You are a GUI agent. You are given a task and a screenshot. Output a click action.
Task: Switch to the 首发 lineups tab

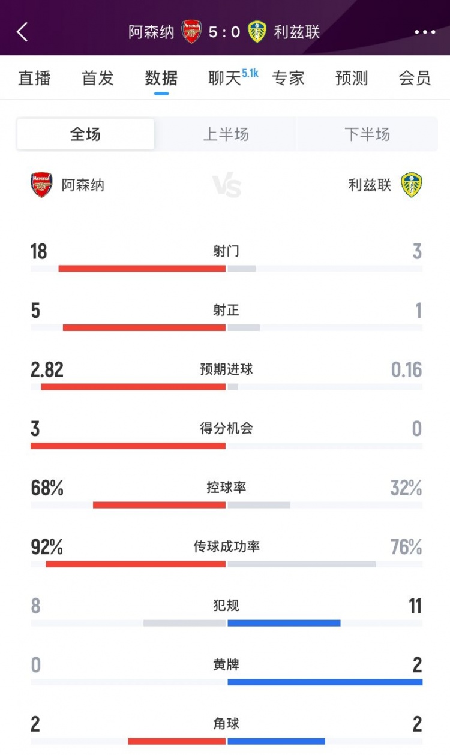point(97,78)
